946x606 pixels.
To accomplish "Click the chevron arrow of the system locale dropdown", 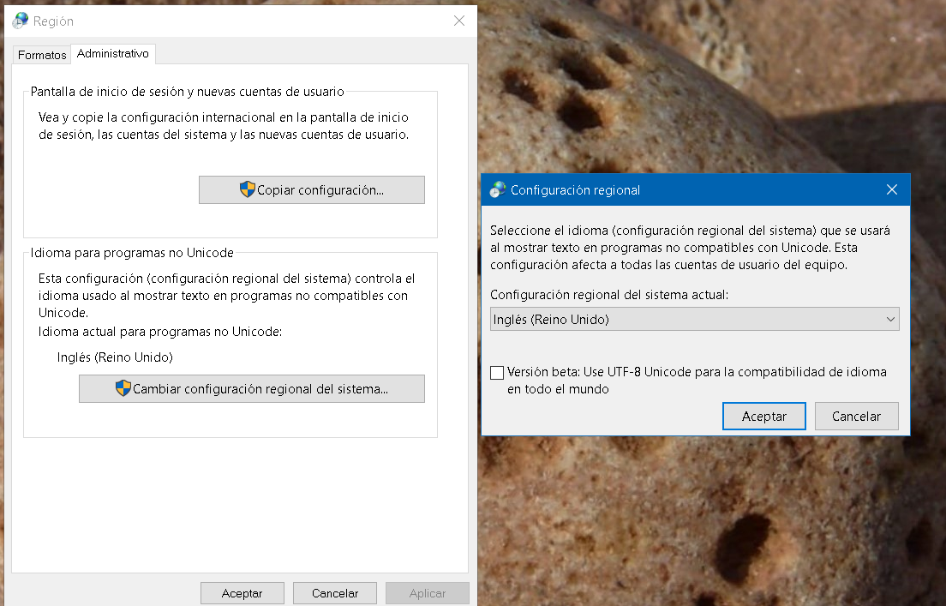I will coord(889,320).
